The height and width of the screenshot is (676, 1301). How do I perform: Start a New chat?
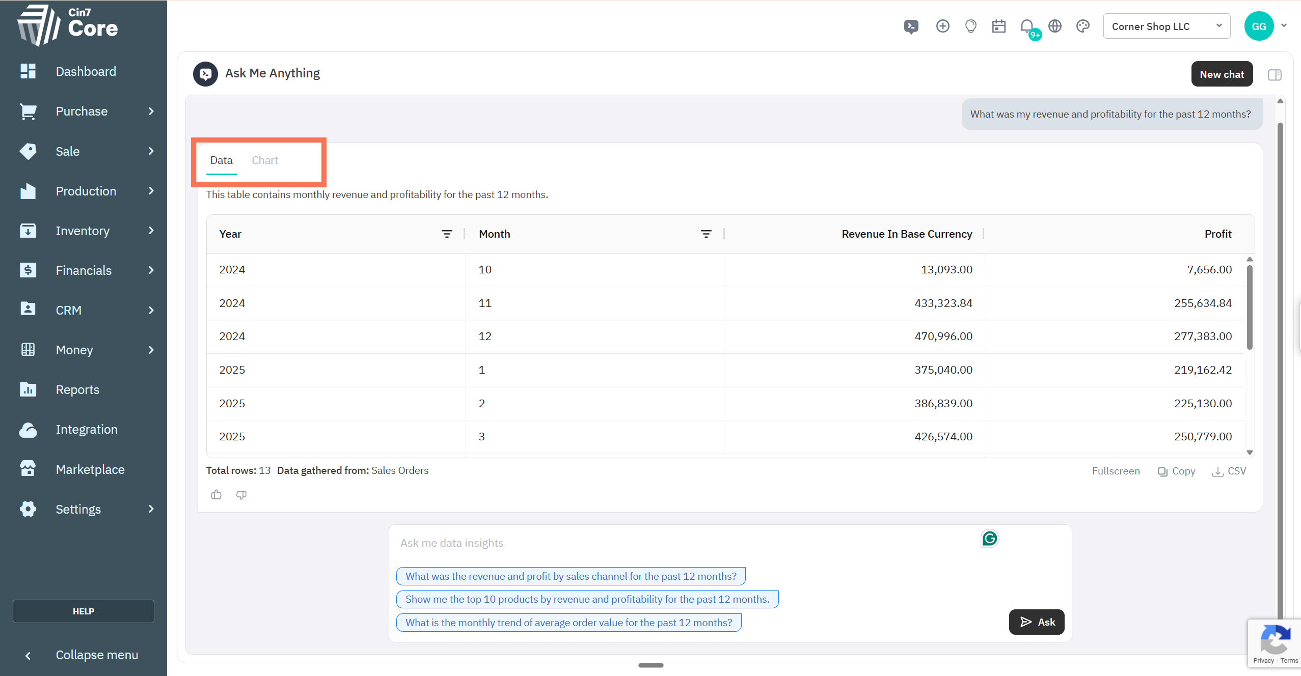tap(1222, 74)
